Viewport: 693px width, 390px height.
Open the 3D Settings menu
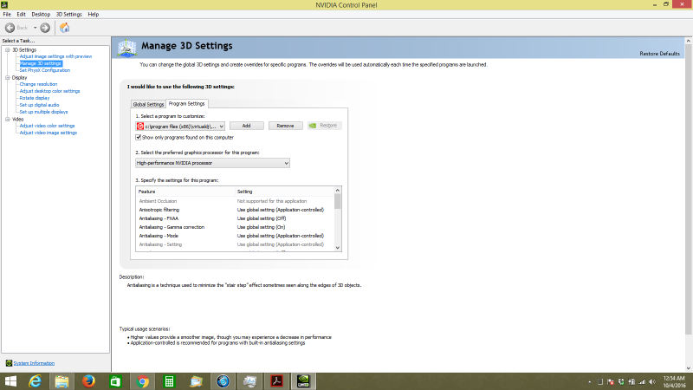point(68,14)
